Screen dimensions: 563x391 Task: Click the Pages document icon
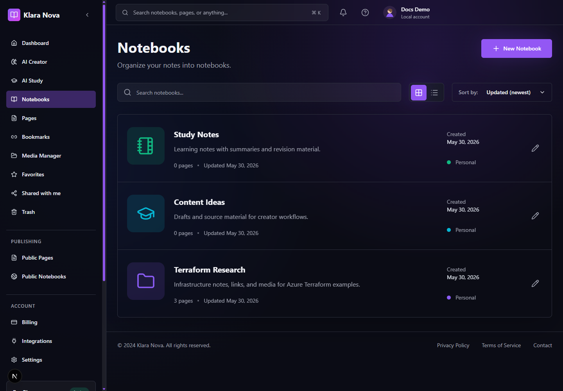pyautogui.click(x=14, y=118)
